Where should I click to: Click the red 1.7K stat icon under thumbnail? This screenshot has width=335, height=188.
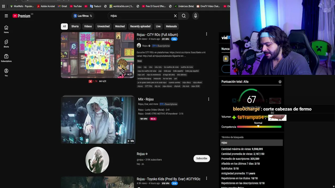tap(90, 81)
